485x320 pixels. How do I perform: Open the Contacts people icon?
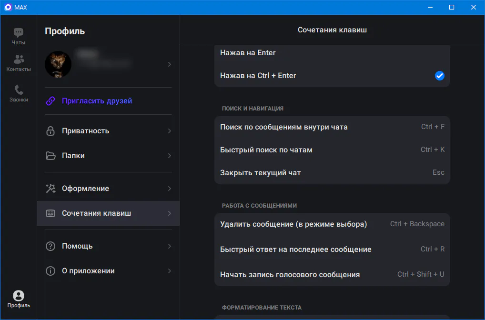coord(19,60)
